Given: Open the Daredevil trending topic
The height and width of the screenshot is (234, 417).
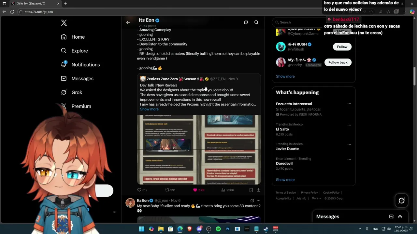Looking at the screenshot, I should 284,163.
